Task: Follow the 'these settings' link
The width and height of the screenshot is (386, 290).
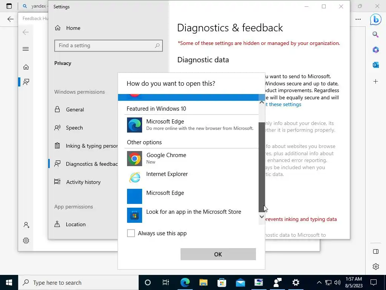Action: point(285,104)
